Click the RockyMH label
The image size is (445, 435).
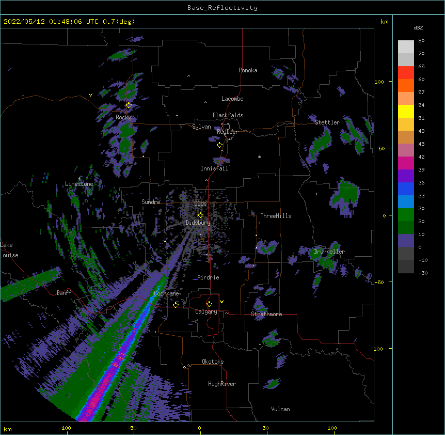click(x=126, y=117)
